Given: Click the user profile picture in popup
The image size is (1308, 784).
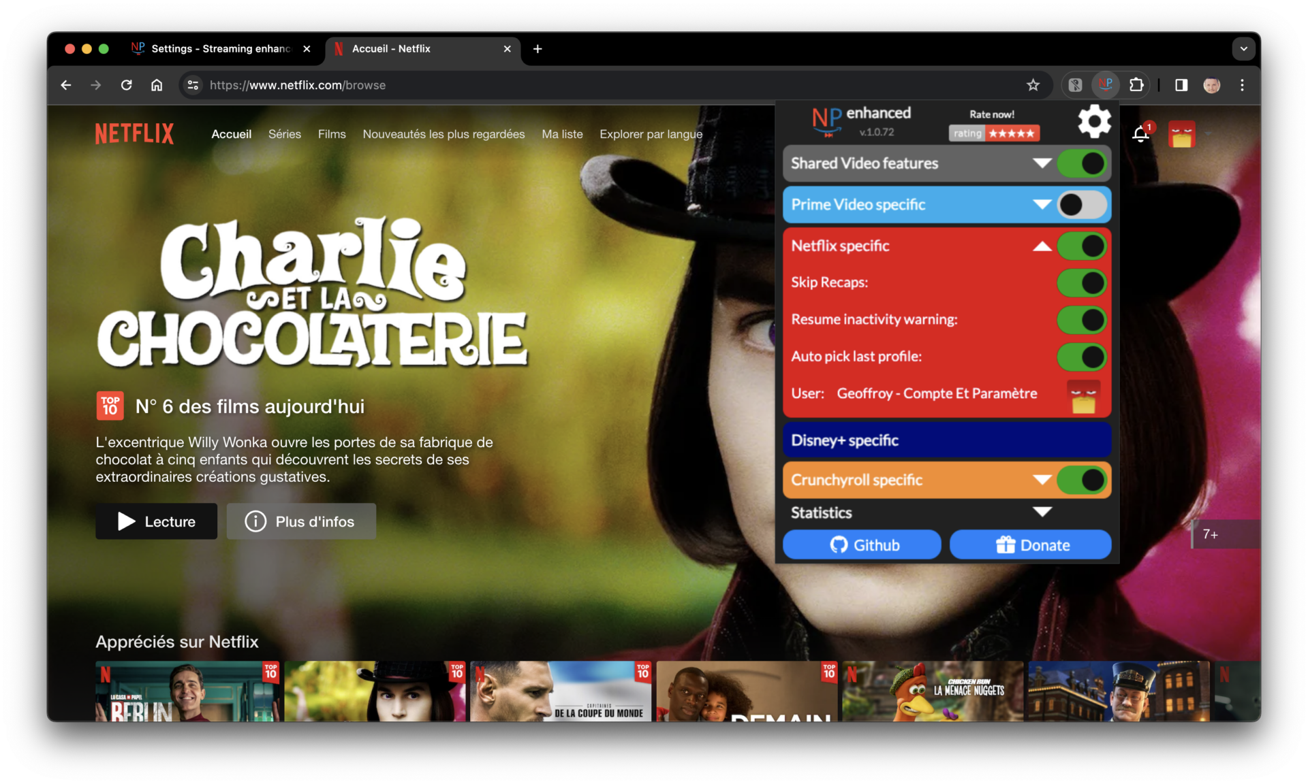Looking at the screenshot, I should pyautogui.click(x=1083, y=397).
